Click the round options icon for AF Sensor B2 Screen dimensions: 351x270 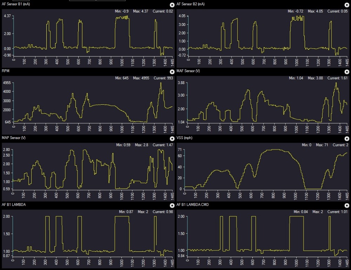(347, 5)
